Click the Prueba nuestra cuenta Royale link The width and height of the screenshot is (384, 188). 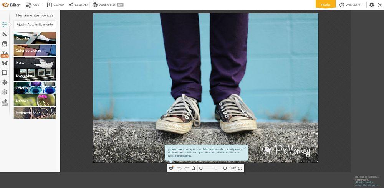pos(367,184)
